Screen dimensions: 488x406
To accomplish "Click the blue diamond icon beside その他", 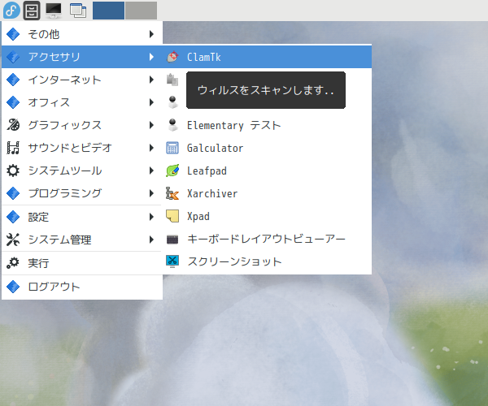I will (x=13, y=34).
